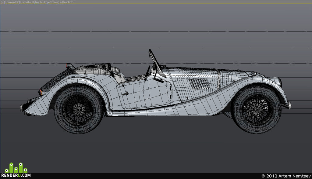This screenshot has height=179, width=312.
Task: Select the rear tail light
Action: (41, 92)
